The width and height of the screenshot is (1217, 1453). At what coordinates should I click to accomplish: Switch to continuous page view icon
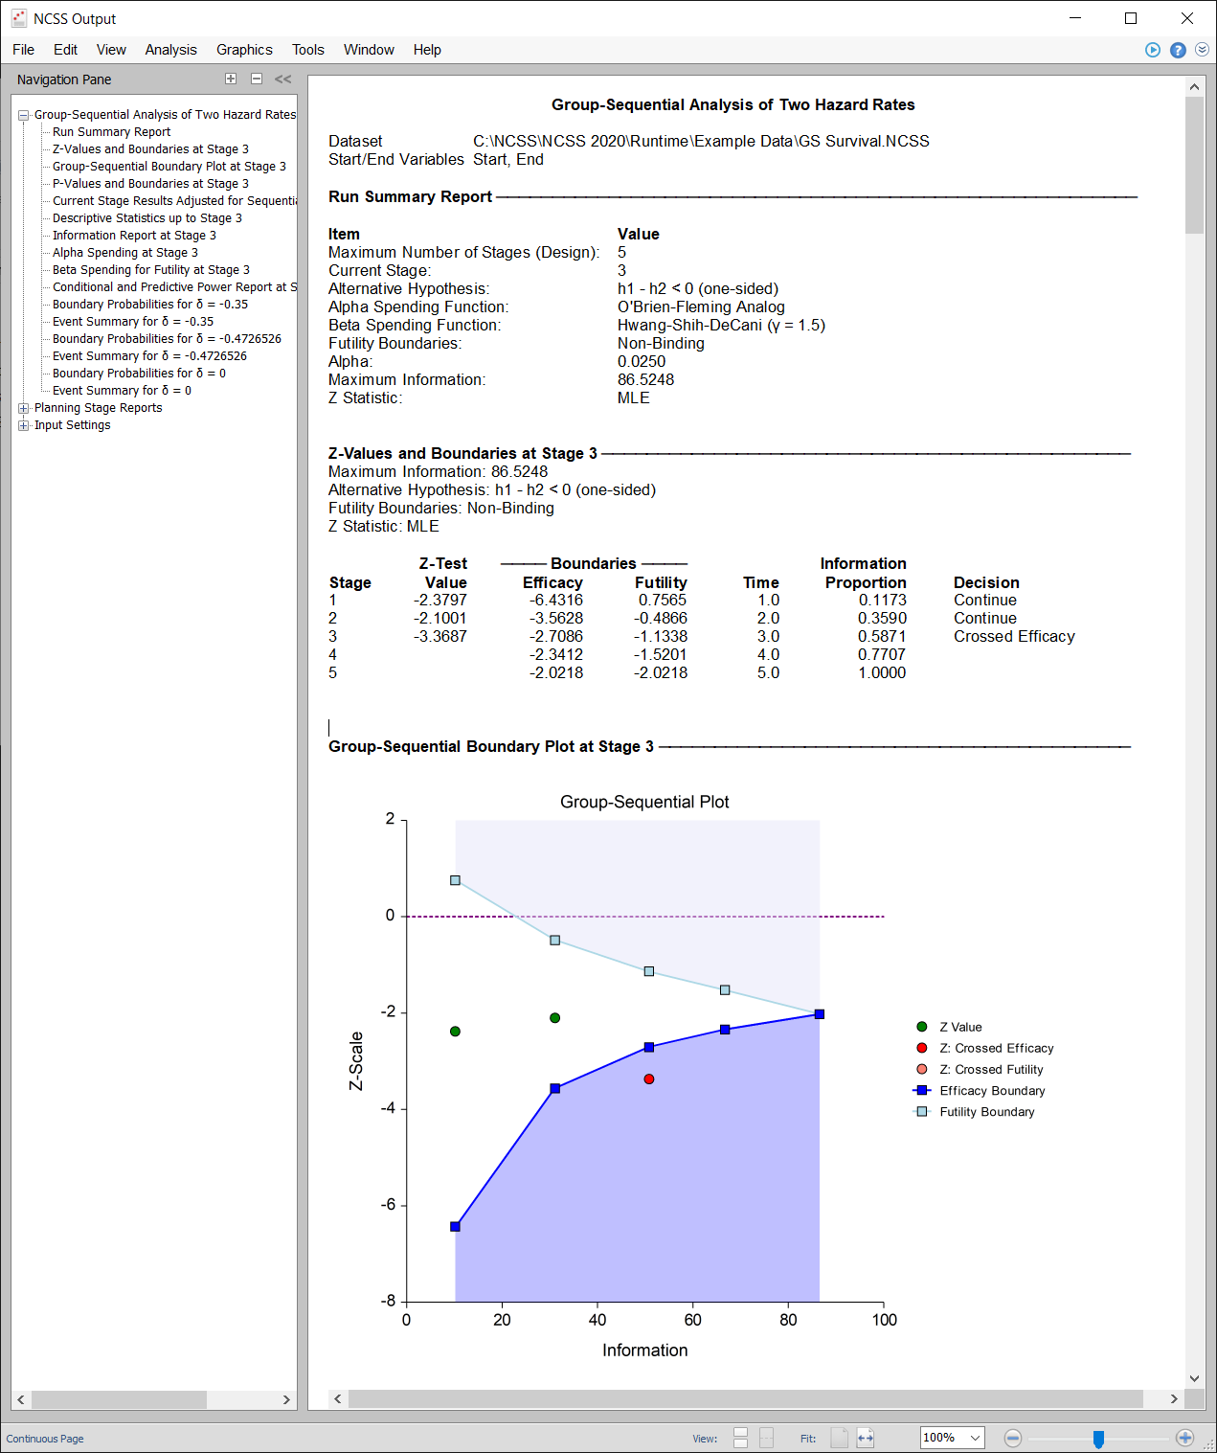pyautogui.click(x=740, y=1438)
